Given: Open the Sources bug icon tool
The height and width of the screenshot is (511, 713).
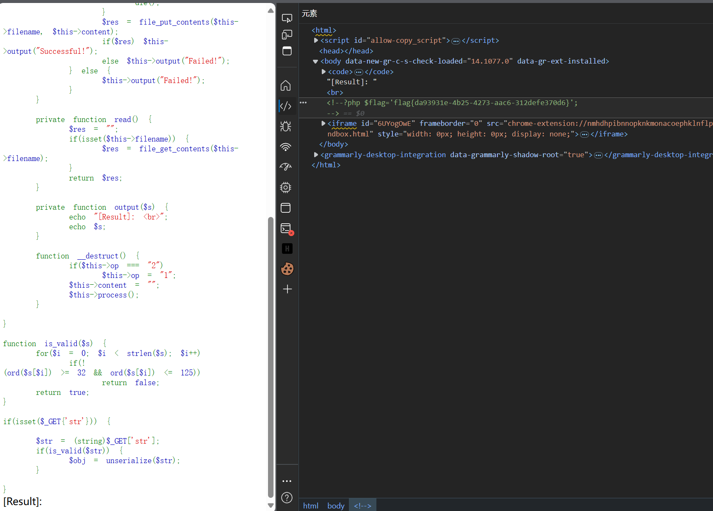Looking at the screenshot, I should [286, 126].
